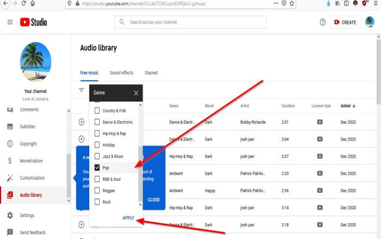This screenshot has height=239, width=381.
Task: Click the channel profile picture
Action: pos(35,61)
